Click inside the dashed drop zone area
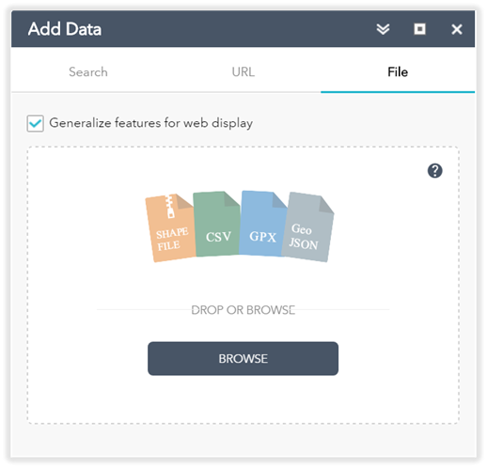The image size is (487, 468). [243, 285]
